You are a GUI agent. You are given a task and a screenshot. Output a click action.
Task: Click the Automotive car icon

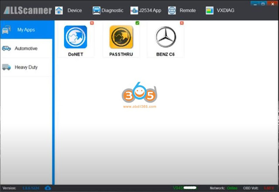click(7, 48)
